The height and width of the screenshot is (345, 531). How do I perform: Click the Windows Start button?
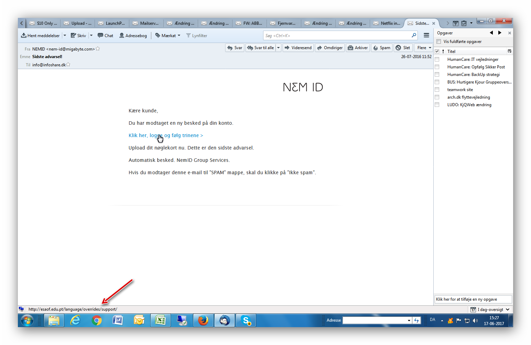[x=27, y=320]
